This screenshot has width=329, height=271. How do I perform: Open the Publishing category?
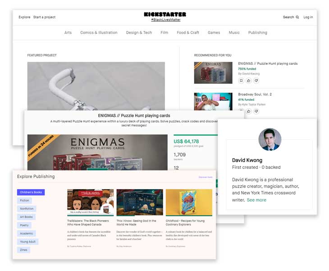point(258,32)
